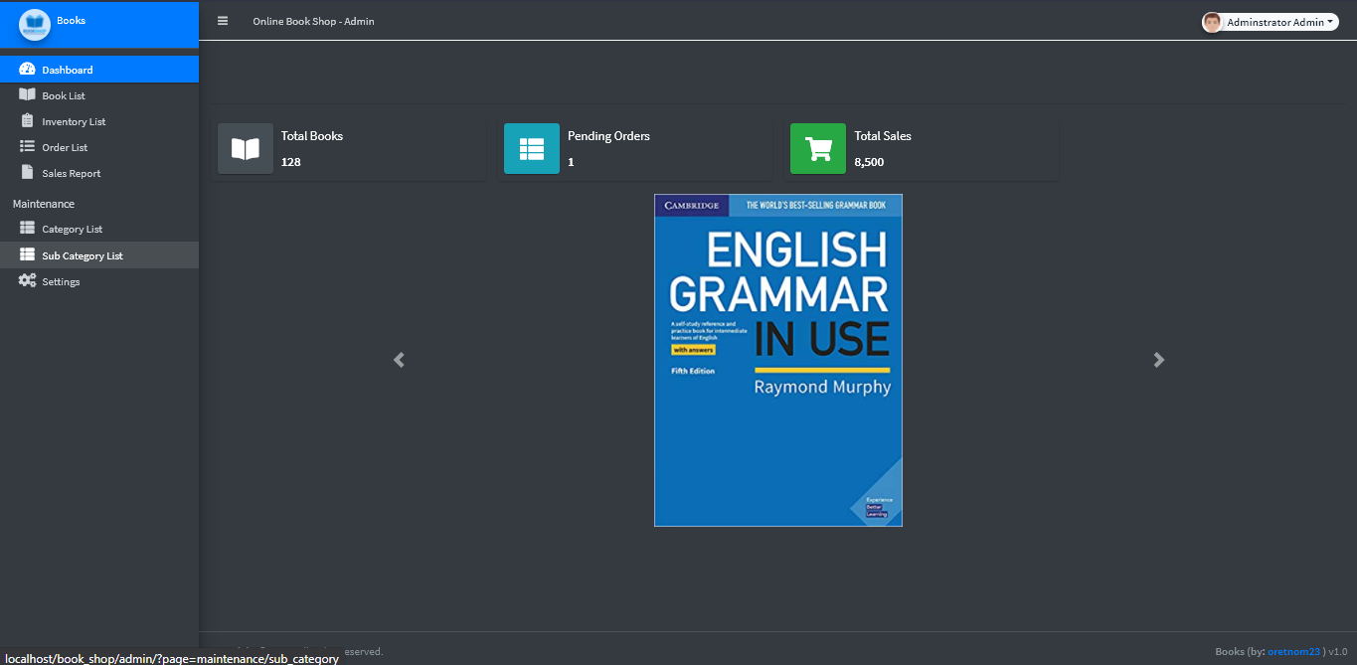Click the Maintenance section header
Screen dimensions: 1357x665
coord(44,204)
